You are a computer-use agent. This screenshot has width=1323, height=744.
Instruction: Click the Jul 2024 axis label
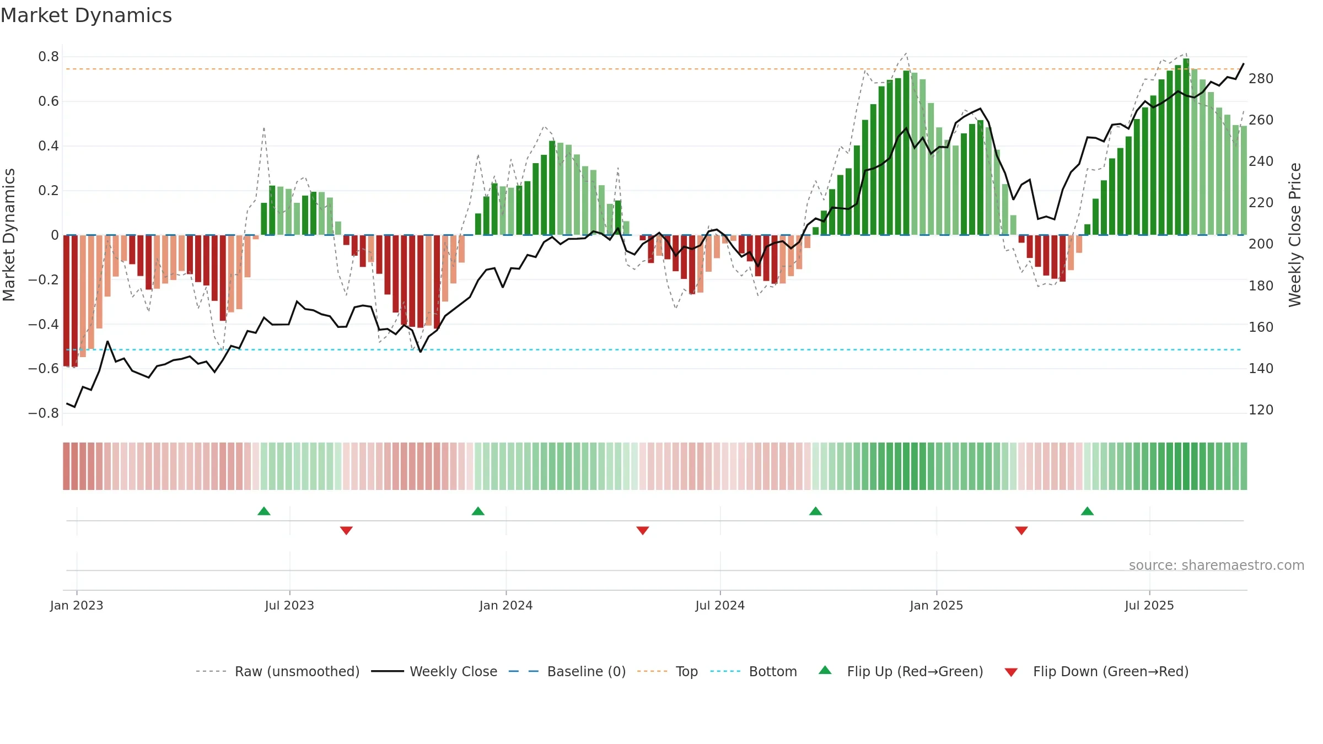coord(720,605)
